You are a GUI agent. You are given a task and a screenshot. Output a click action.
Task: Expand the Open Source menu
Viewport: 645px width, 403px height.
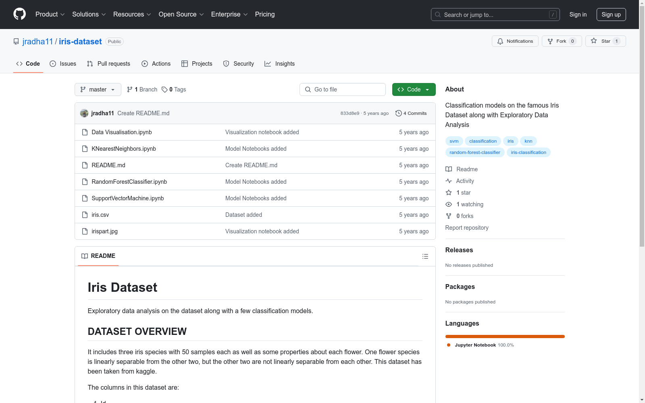pos(181,14)
